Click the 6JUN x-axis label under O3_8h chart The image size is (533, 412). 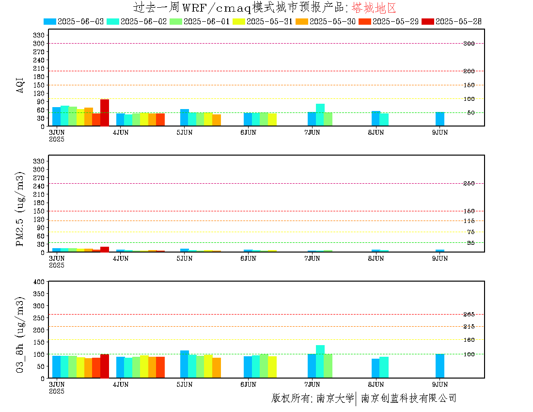249,384
